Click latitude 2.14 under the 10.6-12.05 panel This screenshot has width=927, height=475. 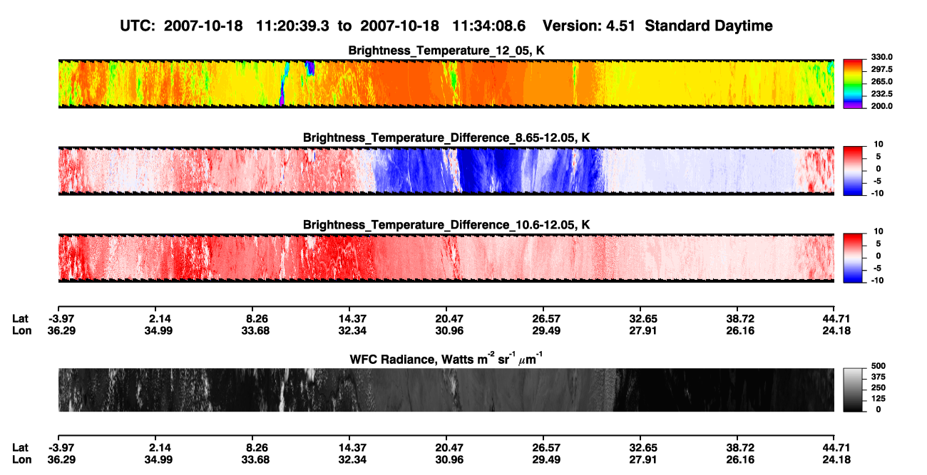[x=160, y=318]
